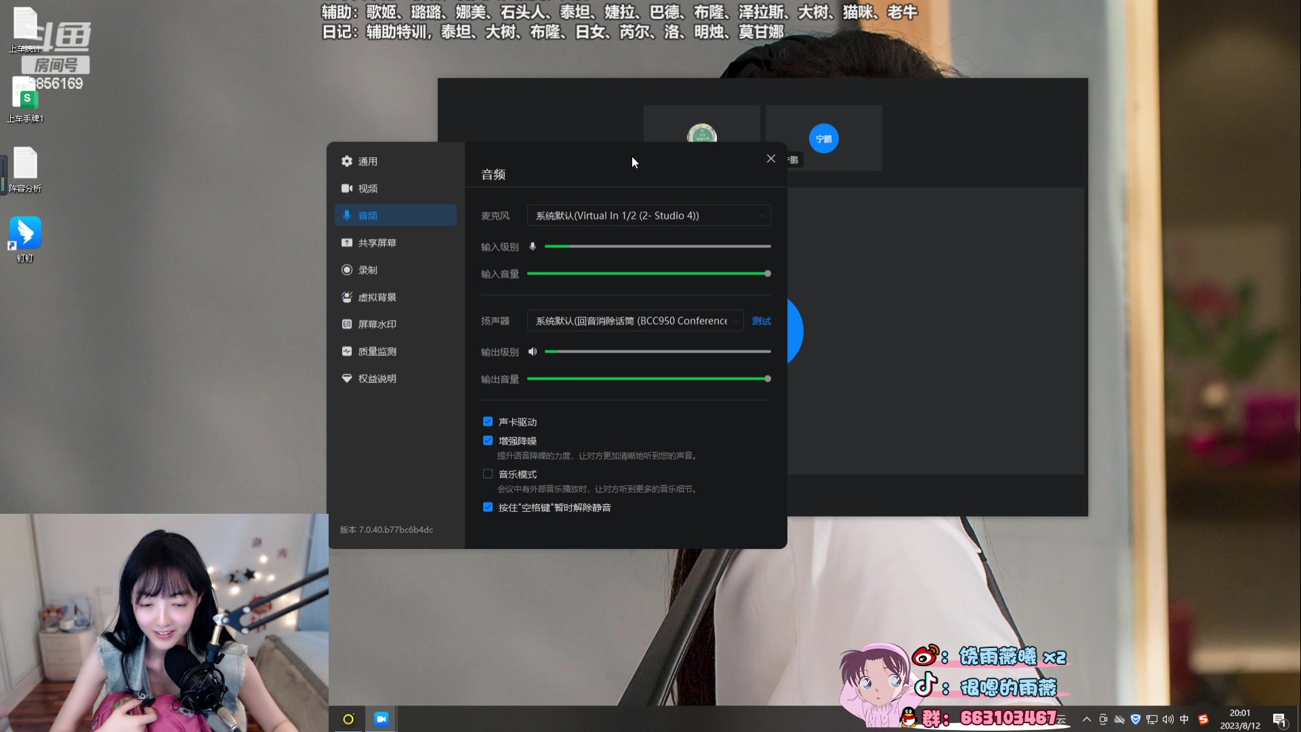This screenshot has width=1301, height=732.
Task: Open the 上车统计 desktop file
Action: point(25,30)
